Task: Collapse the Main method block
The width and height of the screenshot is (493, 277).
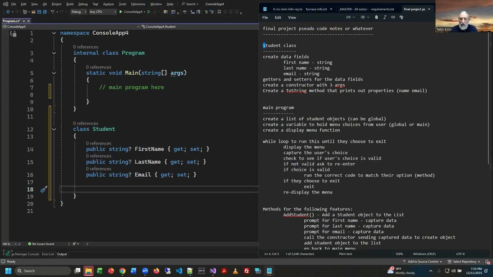Action: click(x=54, y=73)
